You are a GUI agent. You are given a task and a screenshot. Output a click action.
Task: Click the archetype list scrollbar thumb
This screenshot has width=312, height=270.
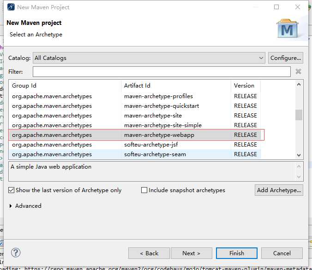[299, 115]
